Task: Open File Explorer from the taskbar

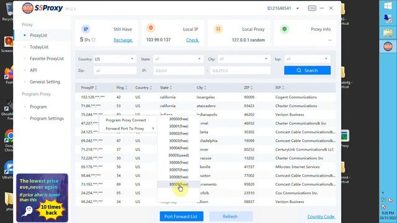Action: click(388, 33)
